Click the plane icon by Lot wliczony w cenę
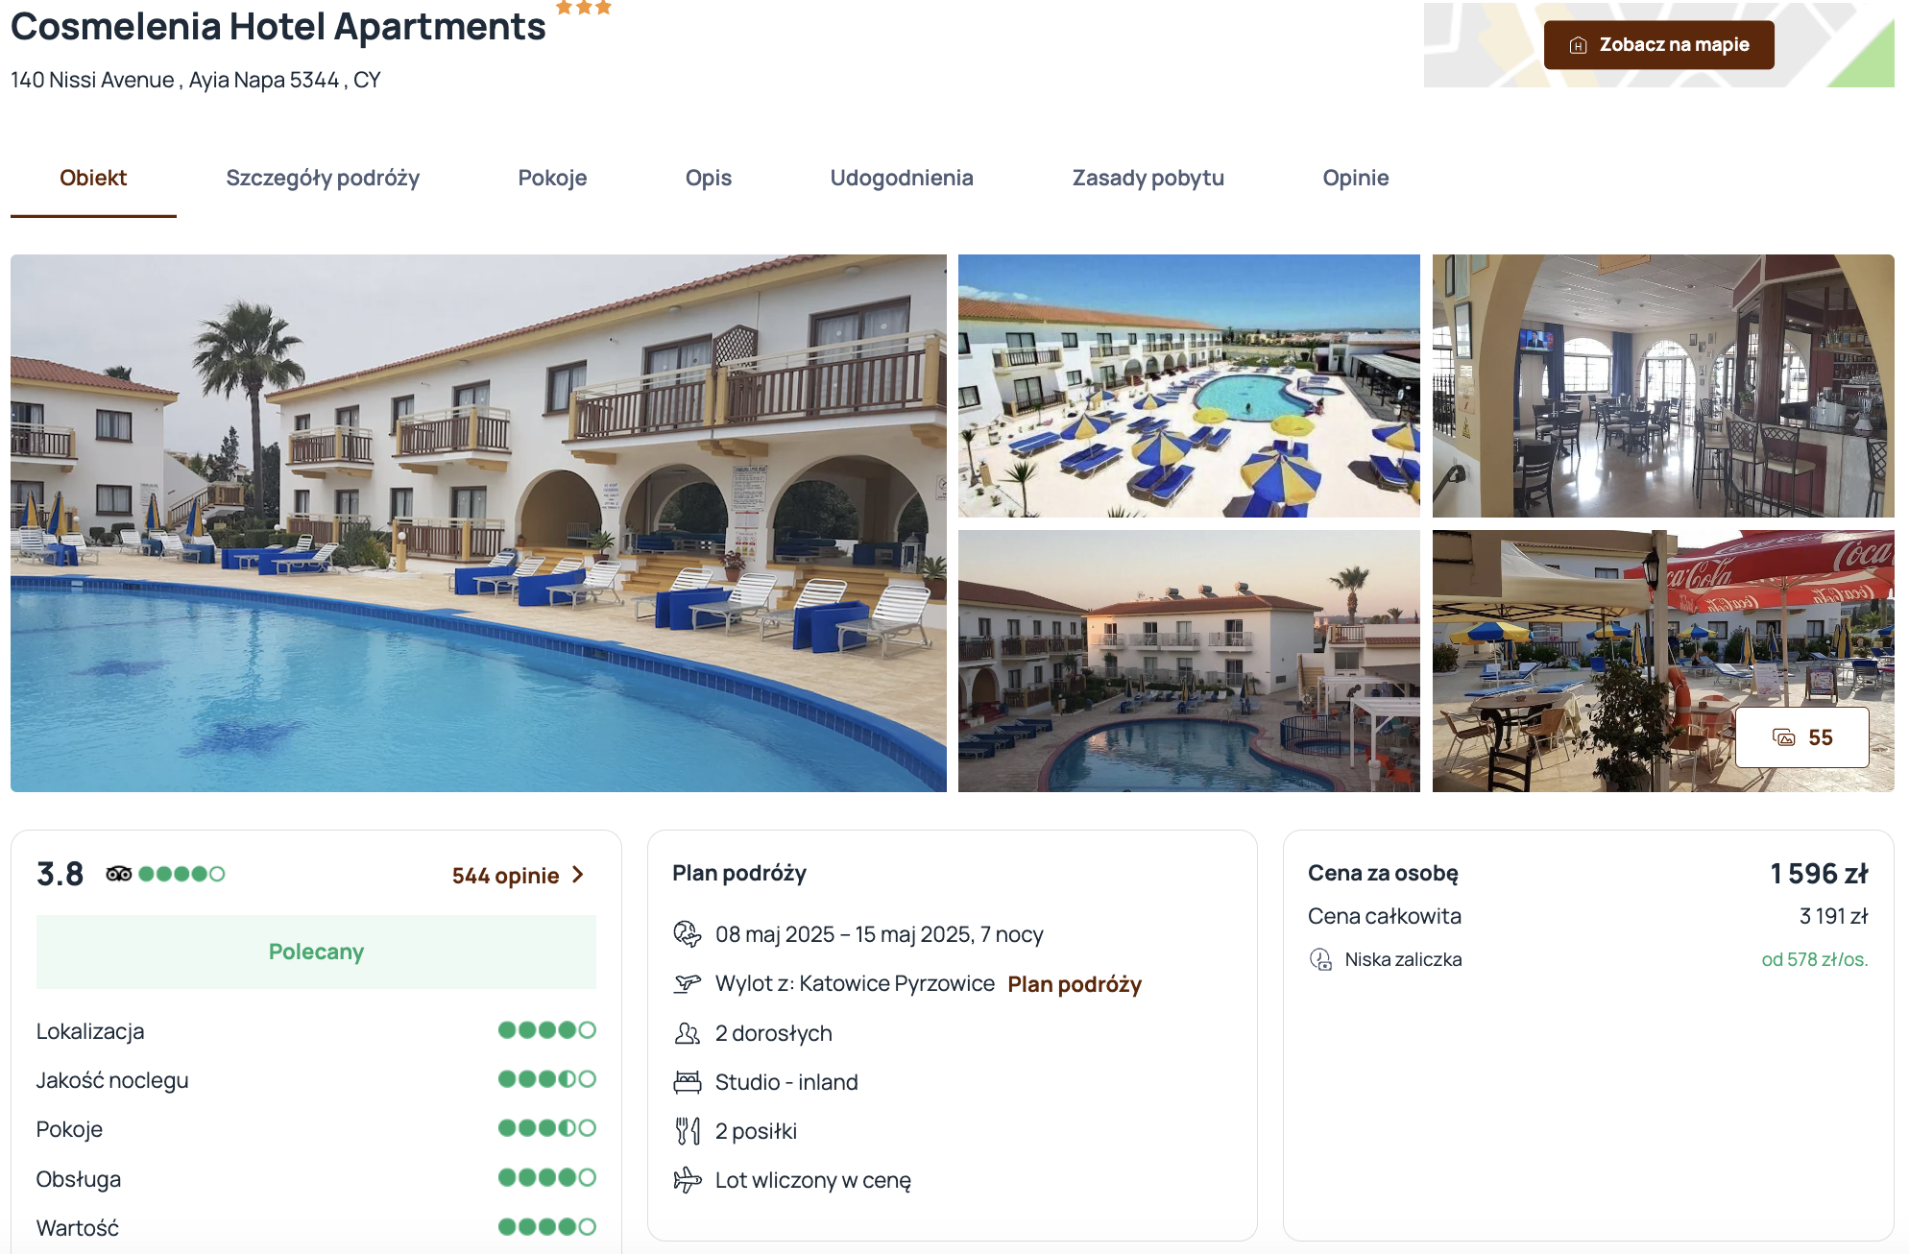This screenshot has width=1909, height=1254. coord(687,1180)
